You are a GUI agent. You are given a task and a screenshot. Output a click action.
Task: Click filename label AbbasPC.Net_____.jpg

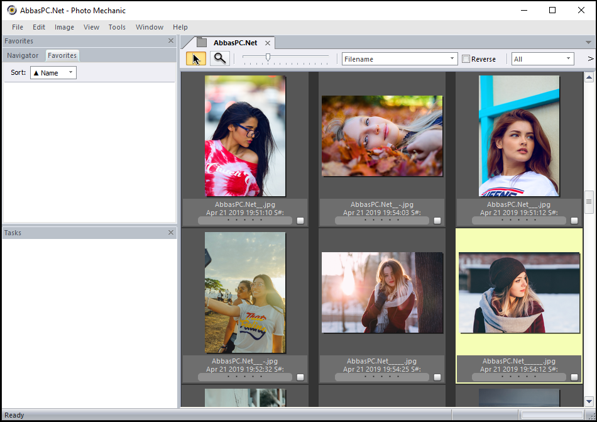coord(519,361)
